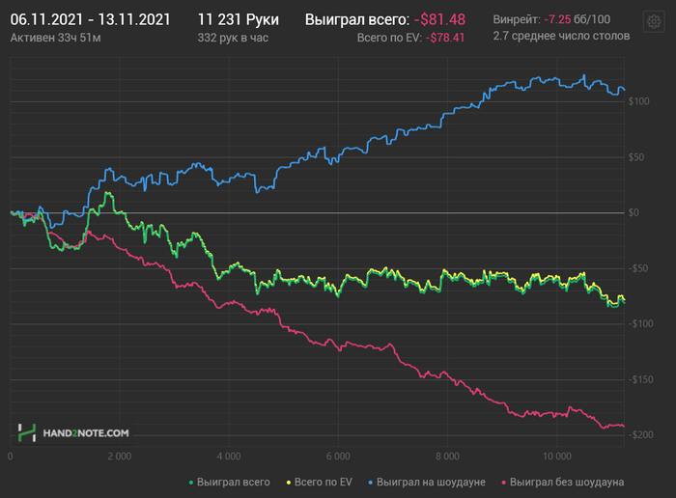676x498 pixels.
Task: Click the '2 000' x-axis label
Action: (x=120, y=456)
